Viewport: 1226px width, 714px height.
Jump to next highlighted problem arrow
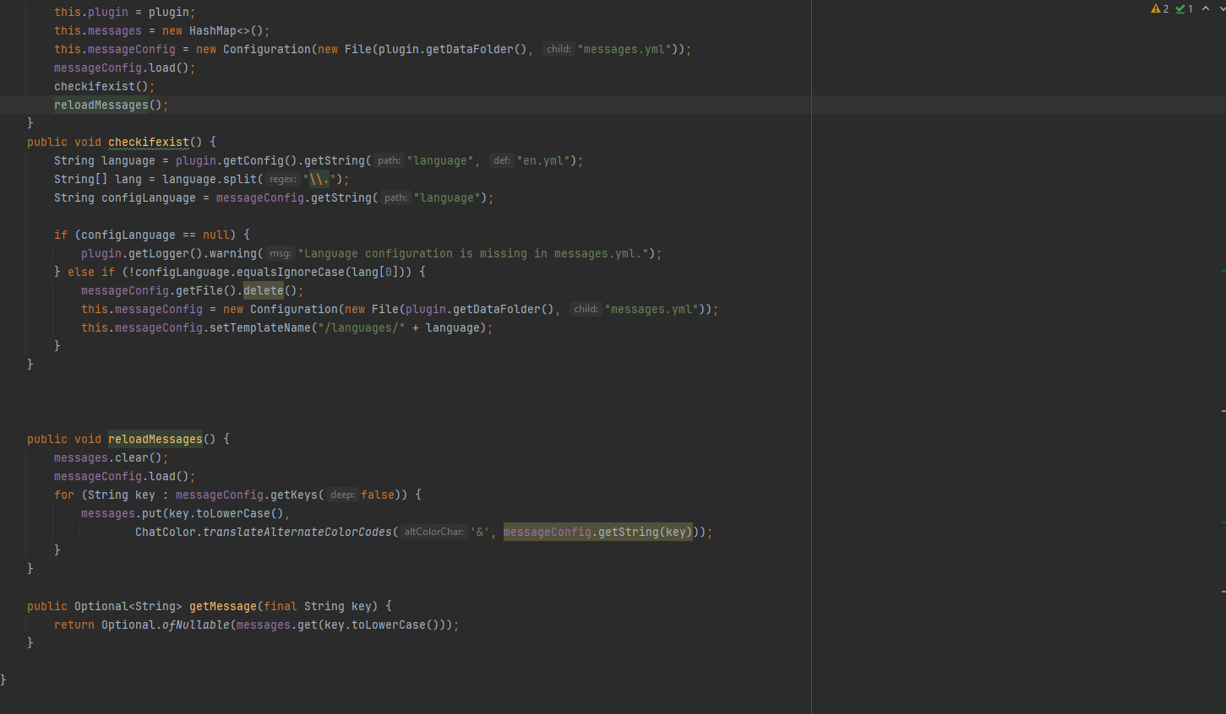click(x=1222, y=9)
